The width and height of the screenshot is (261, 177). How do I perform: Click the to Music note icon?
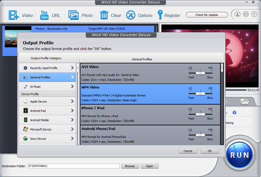pyautogui.click(x=25, y=87)
